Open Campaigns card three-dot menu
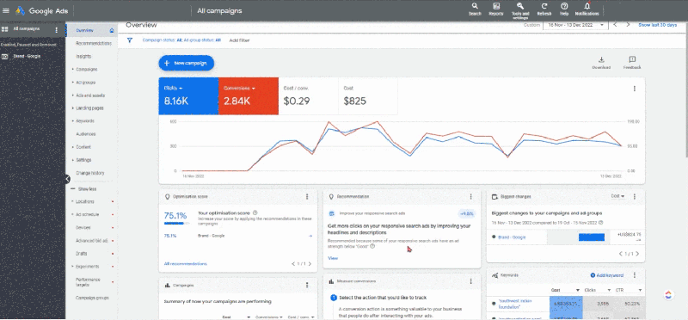 [307, 285]
